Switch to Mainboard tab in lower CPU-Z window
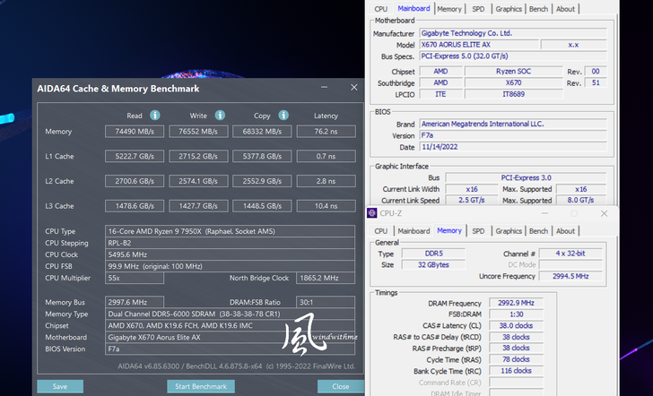653x396 pixels. click(414, 231)
